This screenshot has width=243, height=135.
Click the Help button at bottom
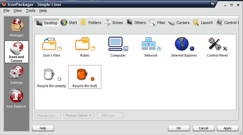point(43,128)
